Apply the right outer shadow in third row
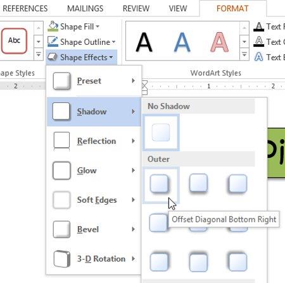Screen dimensions: 285x283 coord(237,262)
